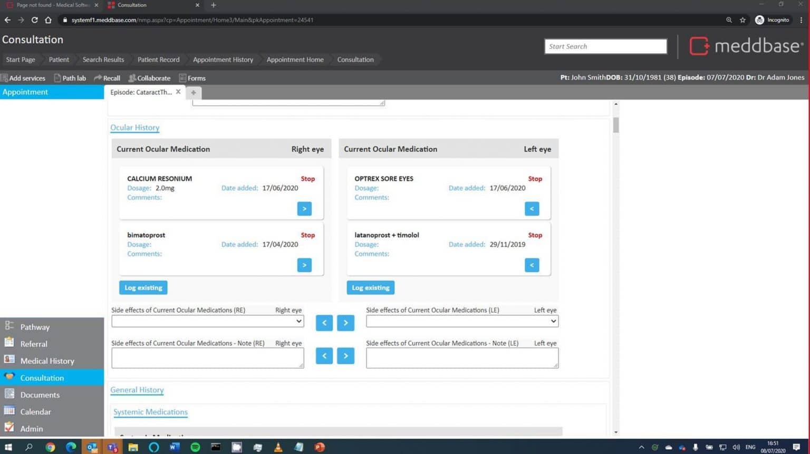Launch PowerPoint from the taskbar

click(x=320, y=447)
